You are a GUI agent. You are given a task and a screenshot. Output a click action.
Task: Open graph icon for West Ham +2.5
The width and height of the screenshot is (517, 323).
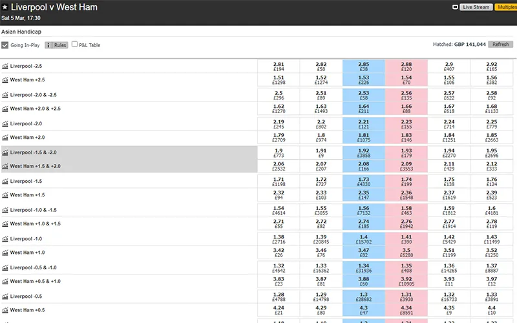(5, 80)
